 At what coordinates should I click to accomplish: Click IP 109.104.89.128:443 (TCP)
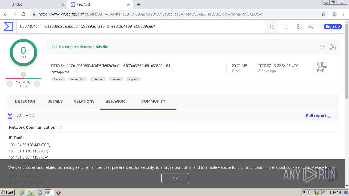(29, 145)
